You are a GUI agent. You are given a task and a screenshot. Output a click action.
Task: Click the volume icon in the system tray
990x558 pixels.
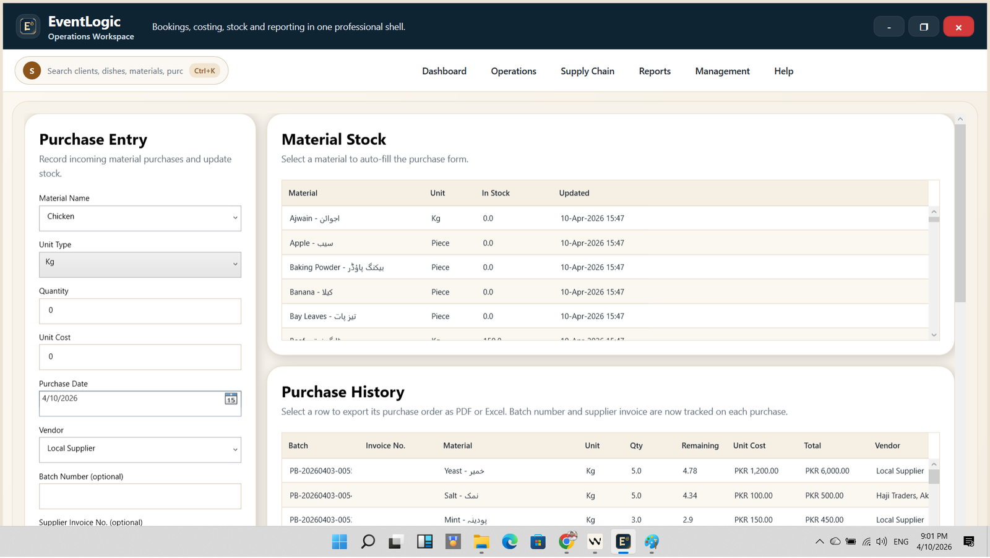point(881,541)
